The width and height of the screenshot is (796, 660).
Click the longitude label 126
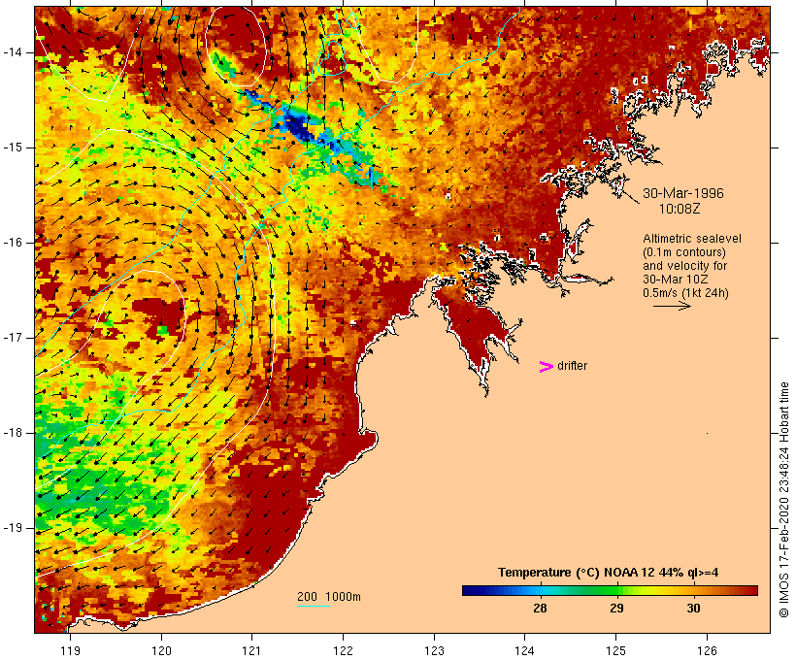707,651
